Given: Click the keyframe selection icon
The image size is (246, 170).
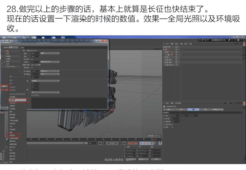Looking at the screenshot, I should tap(136, 143).
